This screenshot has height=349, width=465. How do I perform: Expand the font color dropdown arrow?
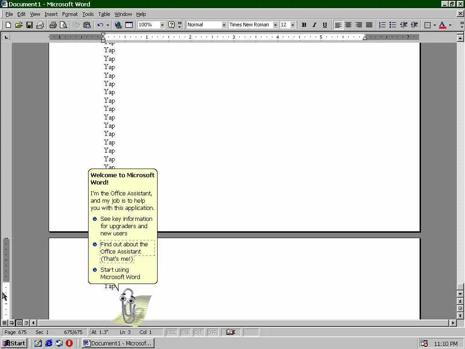tap(450, 25)
